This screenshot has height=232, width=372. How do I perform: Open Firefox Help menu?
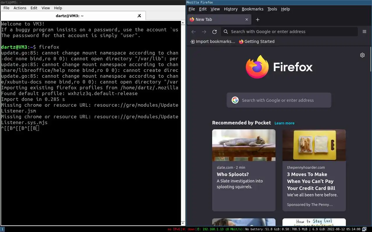tap(285, 9)
